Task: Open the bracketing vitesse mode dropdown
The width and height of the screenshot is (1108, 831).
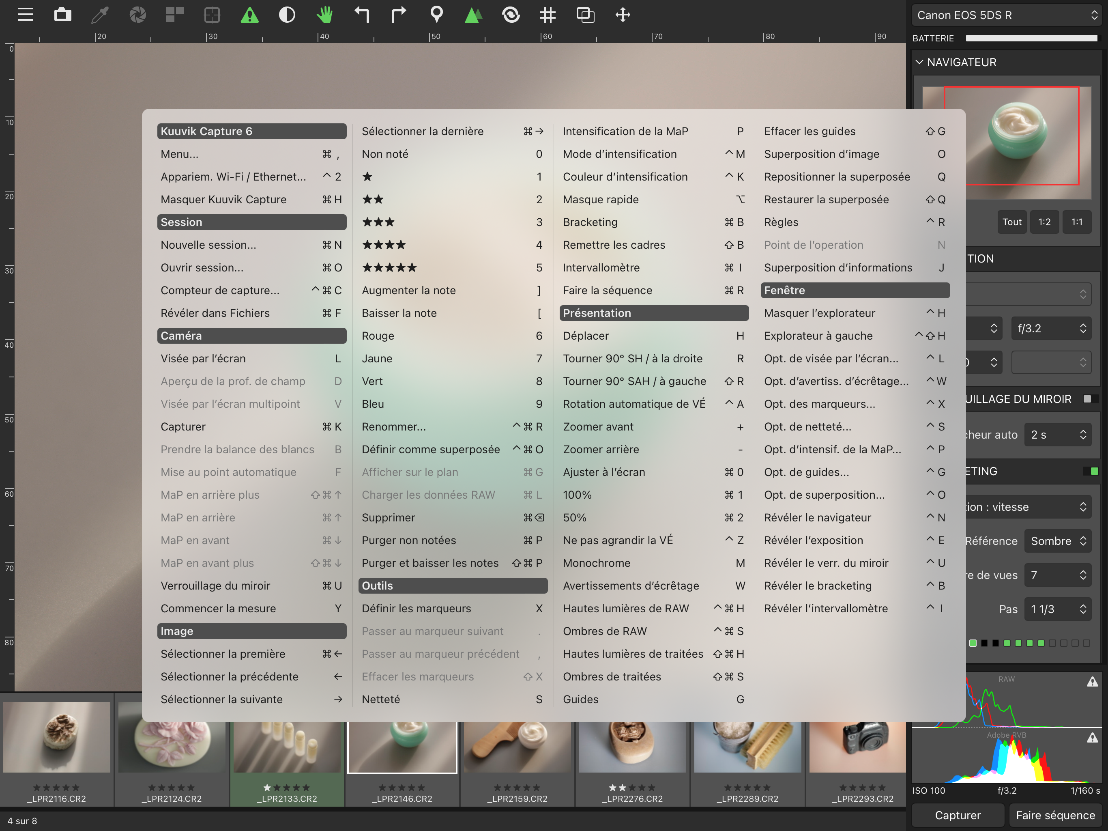Action: (x=1029, y=507)
